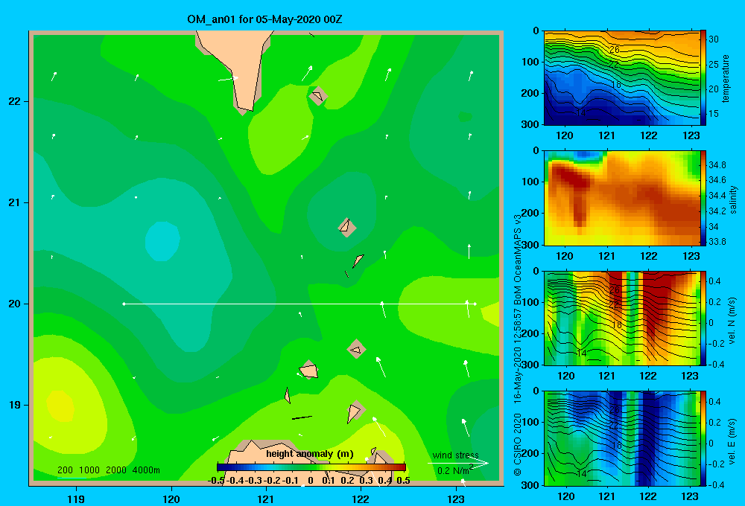The image size is (745, 506).
Task: Click the 300 depth label of salinity panel
Action: click(x=530, y=245)
